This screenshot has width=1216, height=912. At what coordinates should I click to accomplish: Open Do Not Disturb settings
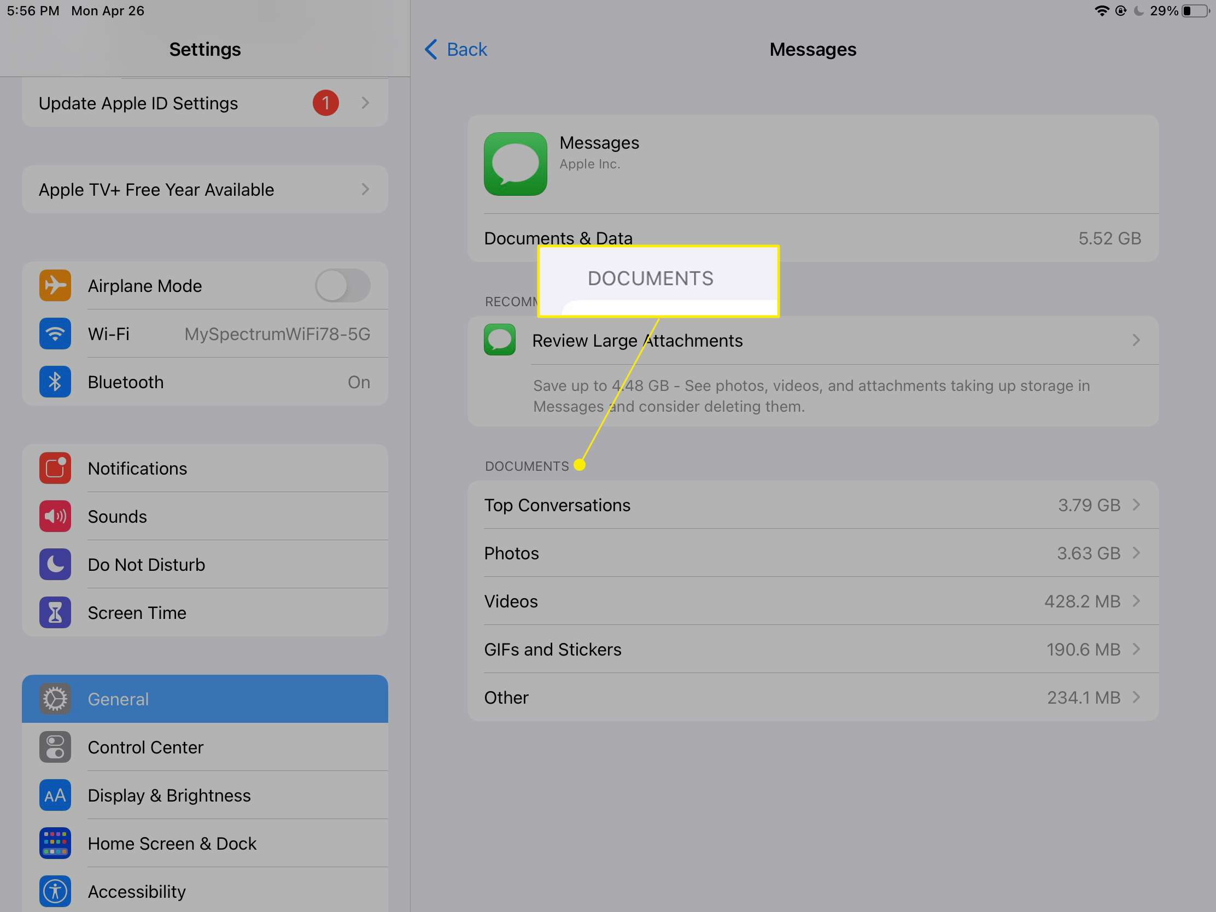pos(205,564)
